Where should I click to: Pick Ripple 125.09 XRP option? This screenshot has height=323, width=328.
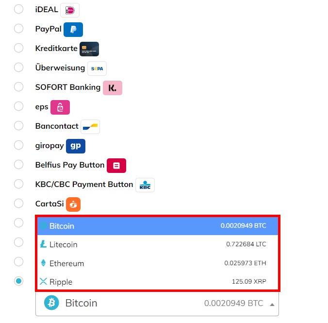tap(158, 281)
